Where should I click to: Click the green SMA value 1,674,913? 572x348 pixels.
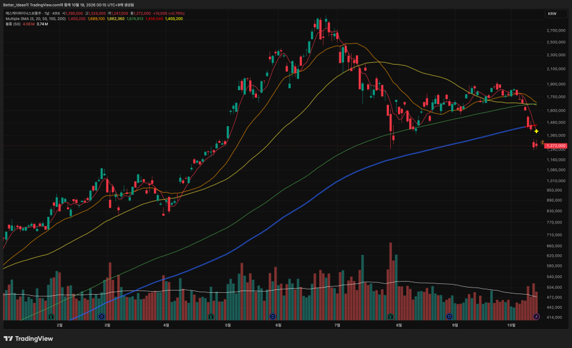[135, 18]
